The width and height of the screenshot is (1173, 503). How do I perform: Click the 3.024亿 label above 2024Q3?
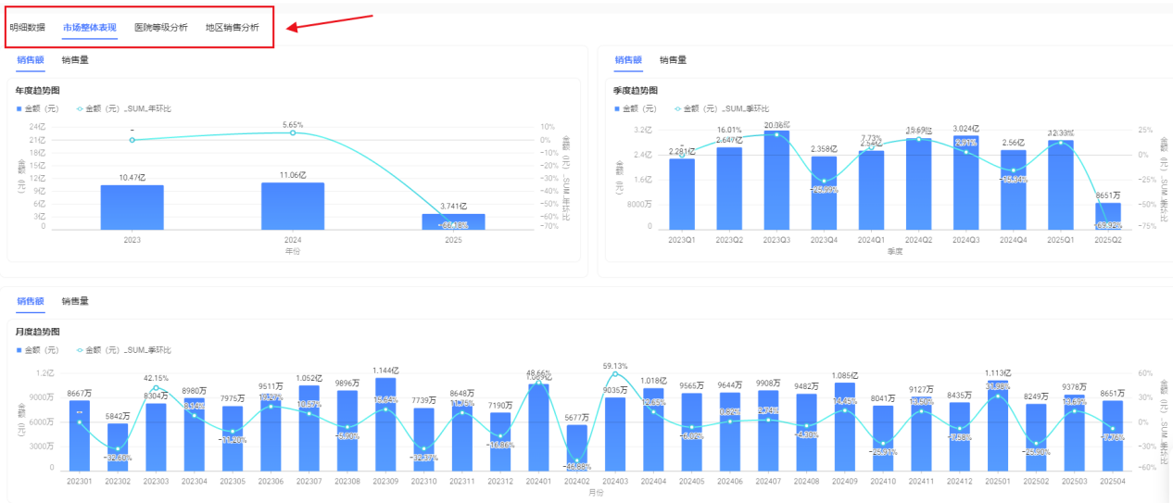click(965, 129)
